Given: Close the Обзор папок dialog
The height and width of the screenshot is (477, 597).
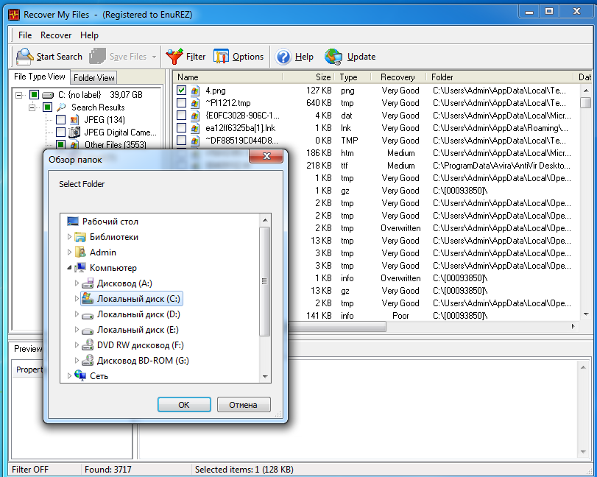Looking at the screenshot, I should coord(266,156).
